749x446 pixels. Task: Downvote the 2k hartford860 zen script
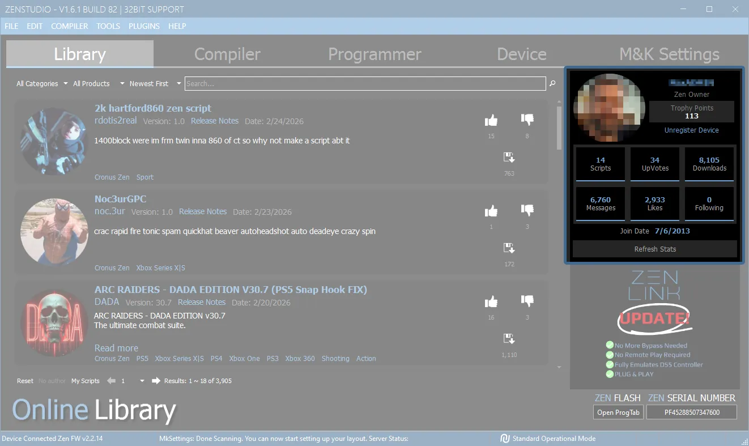click(527, 120)
